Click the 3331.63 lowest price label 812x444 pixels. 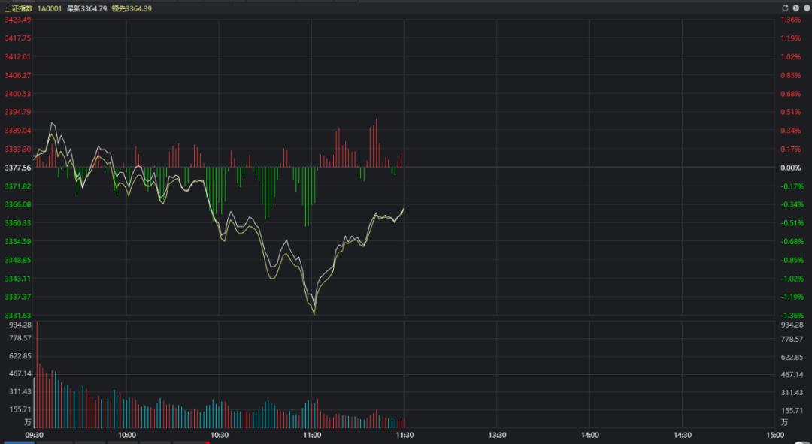tap(17, 315)
